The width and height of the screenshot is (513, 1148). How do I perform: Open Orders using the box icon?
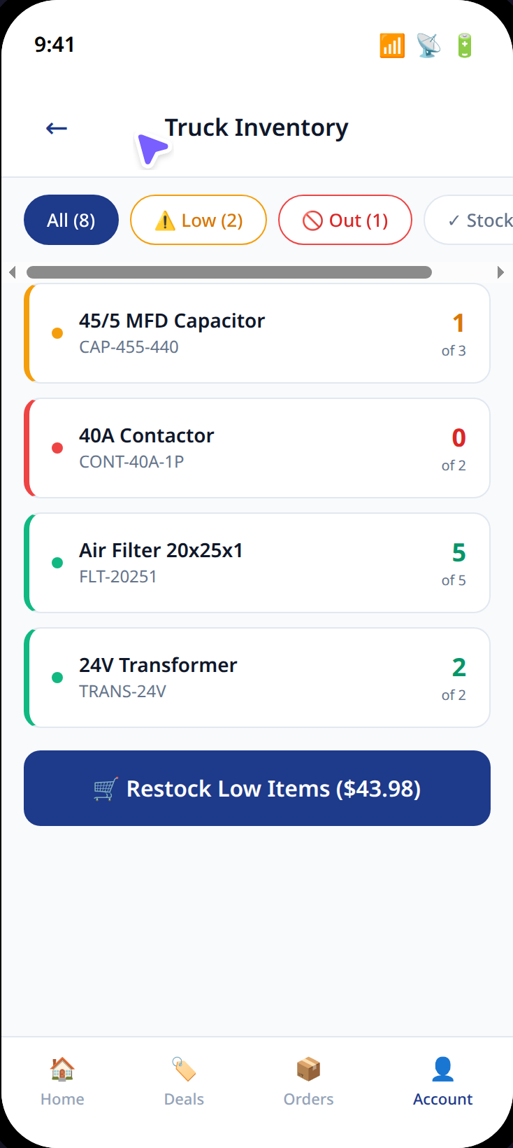(308, 1069)
